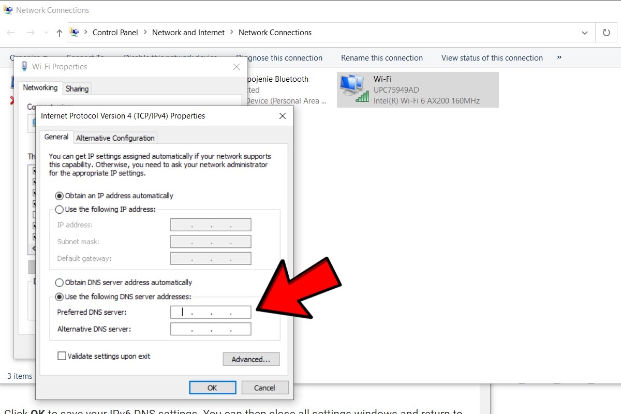The height and width of the screenshot is (414, 621).
Task: Open the Sharing tab in Wi-Fi Properties
Action: coord(77,89)
